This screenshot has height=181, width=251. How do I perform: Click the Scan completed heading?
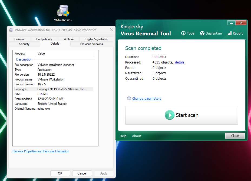click(143, 48)
